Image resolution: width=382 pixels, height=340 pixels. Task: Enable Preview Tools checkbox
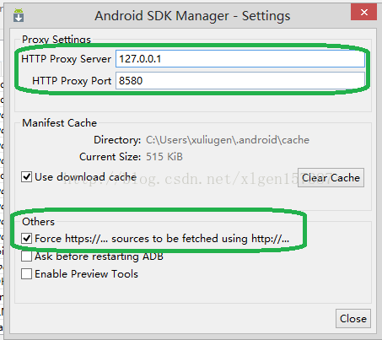click(x=26, y=274)
